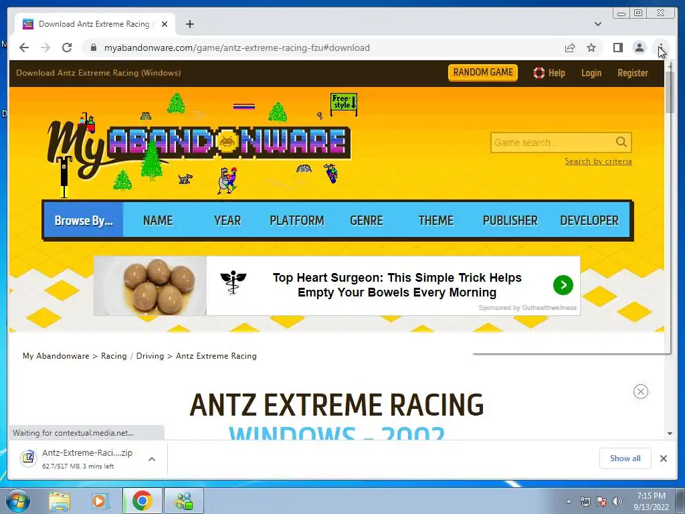Image resolution: width=685 pixels, height=514 pixels.
Task: Go back to the previous page
Action: pyautogui.click(x=24, y=48)
